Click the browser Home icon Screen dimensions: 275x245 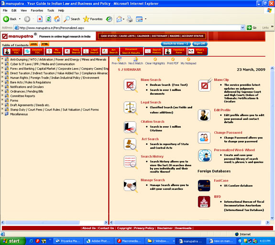click(57, 19)
